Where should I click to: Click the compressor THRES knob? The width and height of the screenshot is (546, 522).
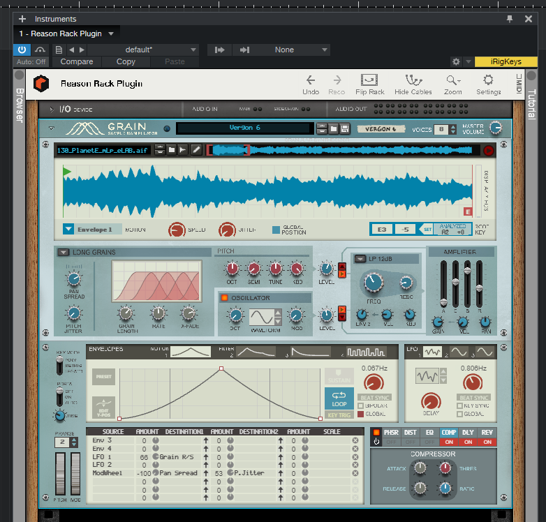point(445,468)
